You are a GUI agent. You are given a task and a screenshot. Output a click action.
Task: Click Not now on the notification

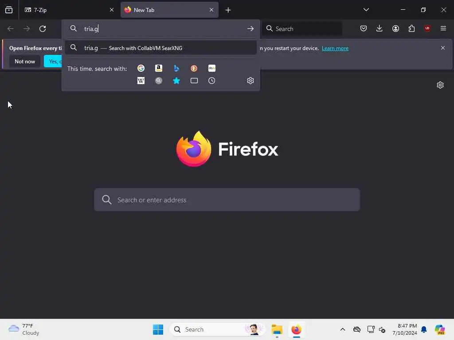click(x=25, y=61)
